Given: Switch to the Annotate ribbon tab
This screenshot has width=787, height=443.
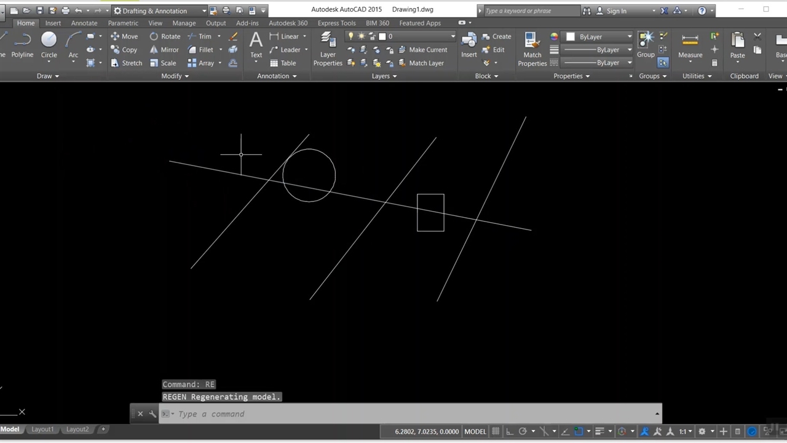Looking at the screenshot, I should [84, 23].
